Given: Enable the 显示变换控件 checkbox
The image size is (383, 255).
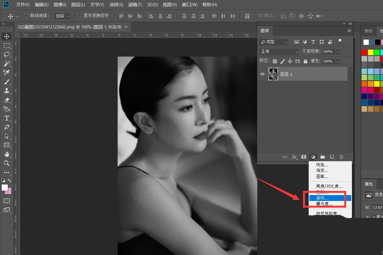Looking at the screenshot, I should tap(79, 16).
